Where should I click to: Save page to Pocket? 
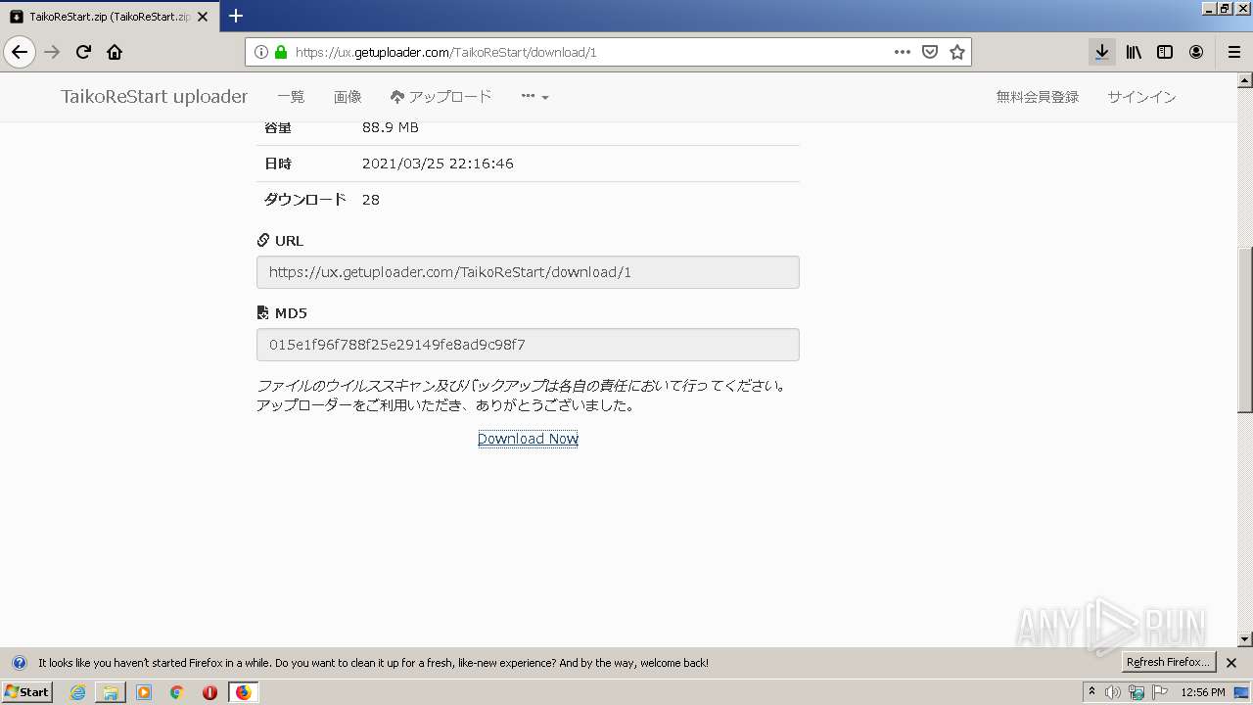click(x=930, y=52)
